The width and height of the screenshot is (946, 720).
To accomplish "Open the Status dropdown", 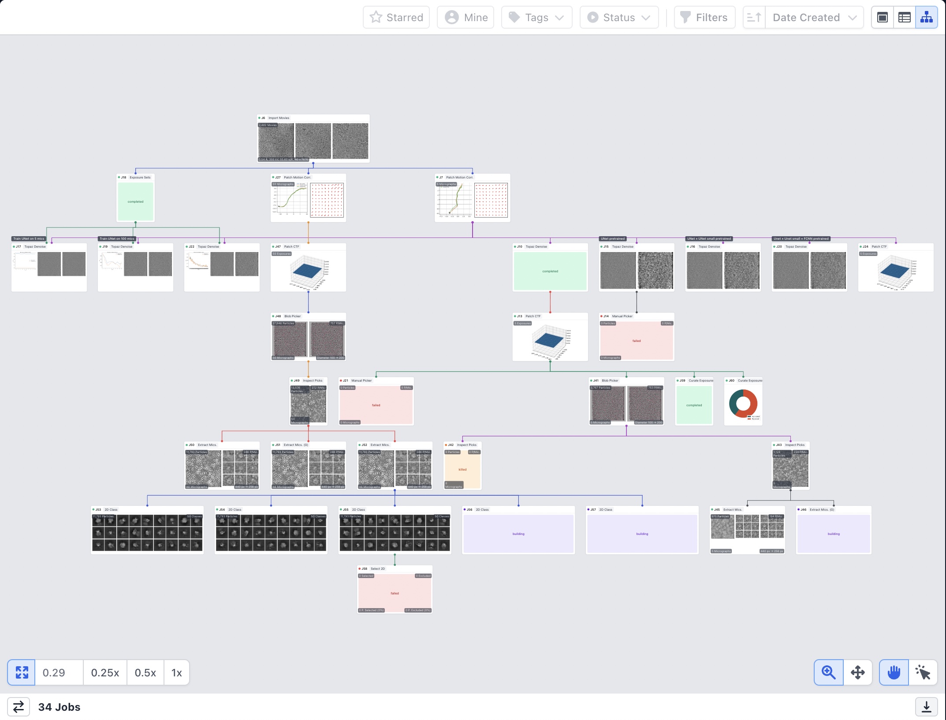I will (619, 18).
